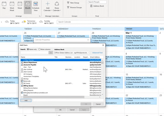Open the Address Book
Image resolution: width=164 pixels, height=116 pixels.
pyautogui.click(x=97, y=6)
